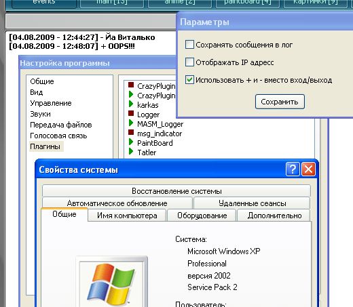Click the red stop icon beside msg_indicator

(131, 132)
